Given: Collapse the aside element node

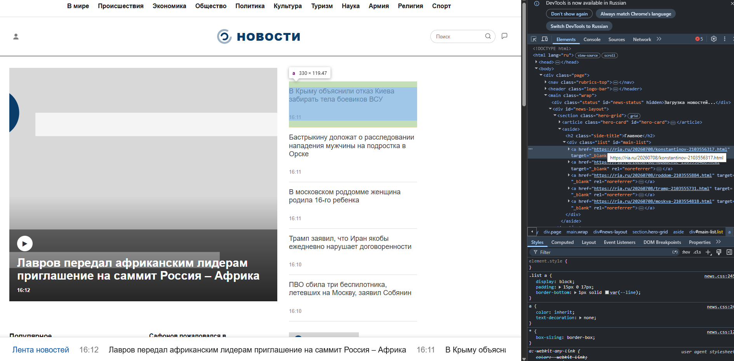Looking at the screenshot, I should pos(560,129).
